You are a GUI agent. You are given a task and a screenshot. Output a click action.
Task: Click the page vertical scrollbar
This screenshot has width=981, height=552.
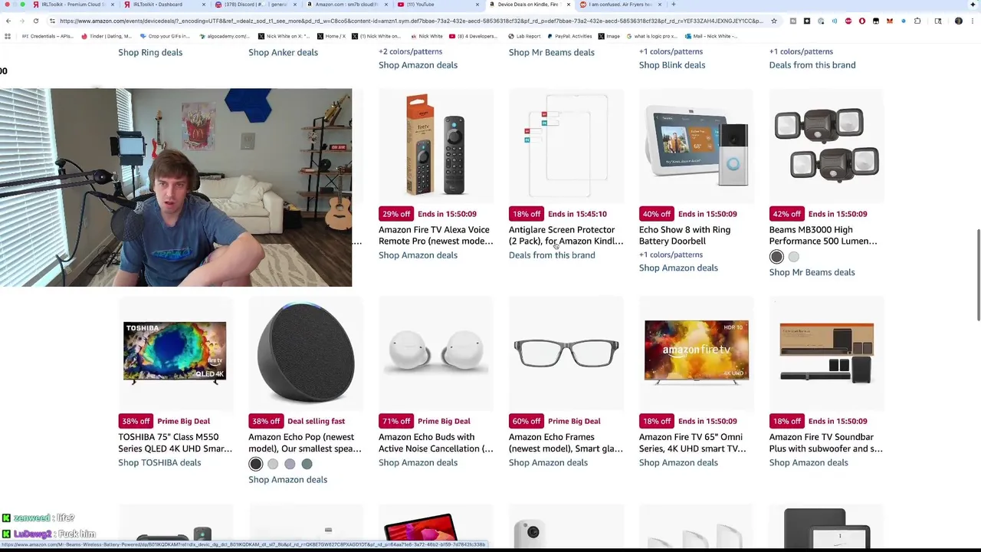click(976, 276)
